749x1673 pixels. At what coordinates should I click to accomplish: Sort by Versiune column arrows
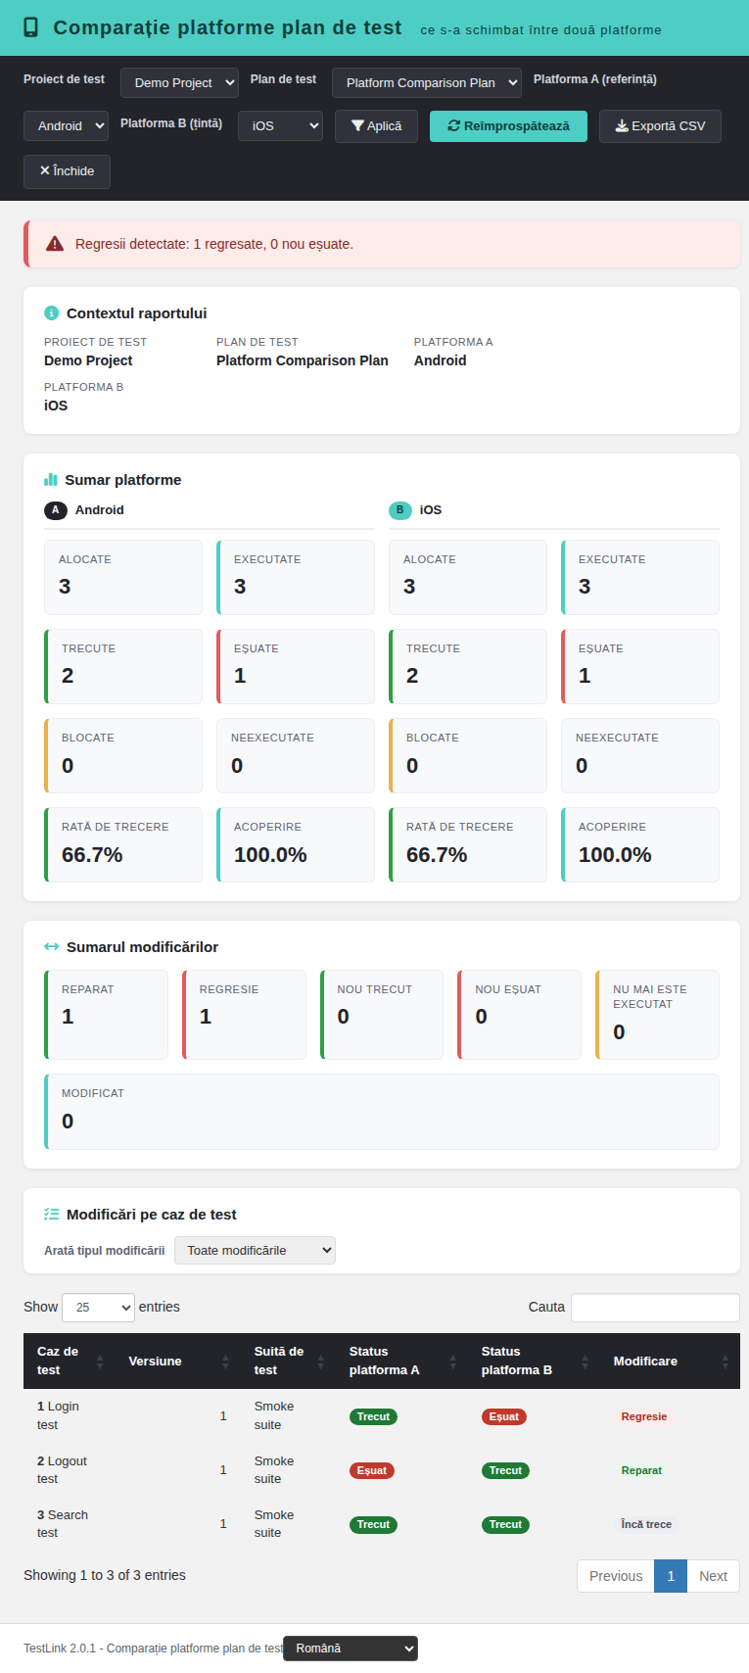click(225, 1362)
